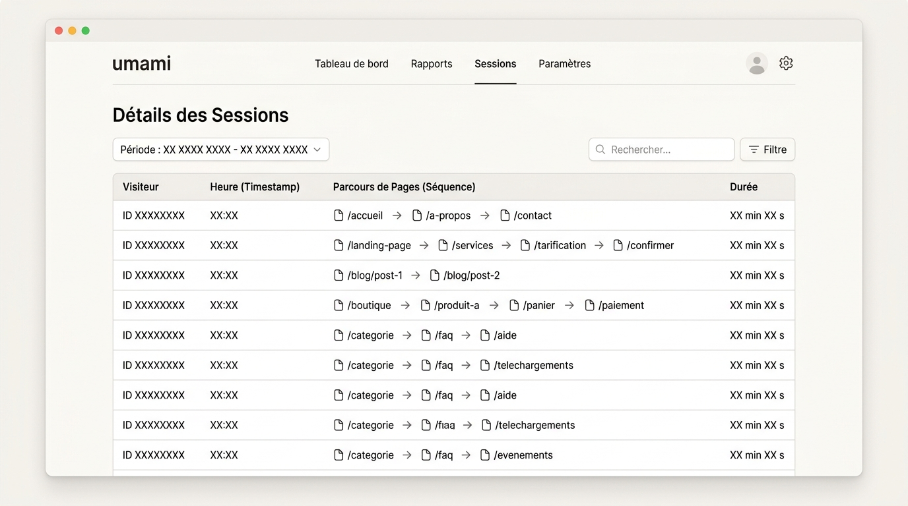Click the page icon beside /confirmer
The height and width of the screenshot is (506, 908).
(618, 245)
